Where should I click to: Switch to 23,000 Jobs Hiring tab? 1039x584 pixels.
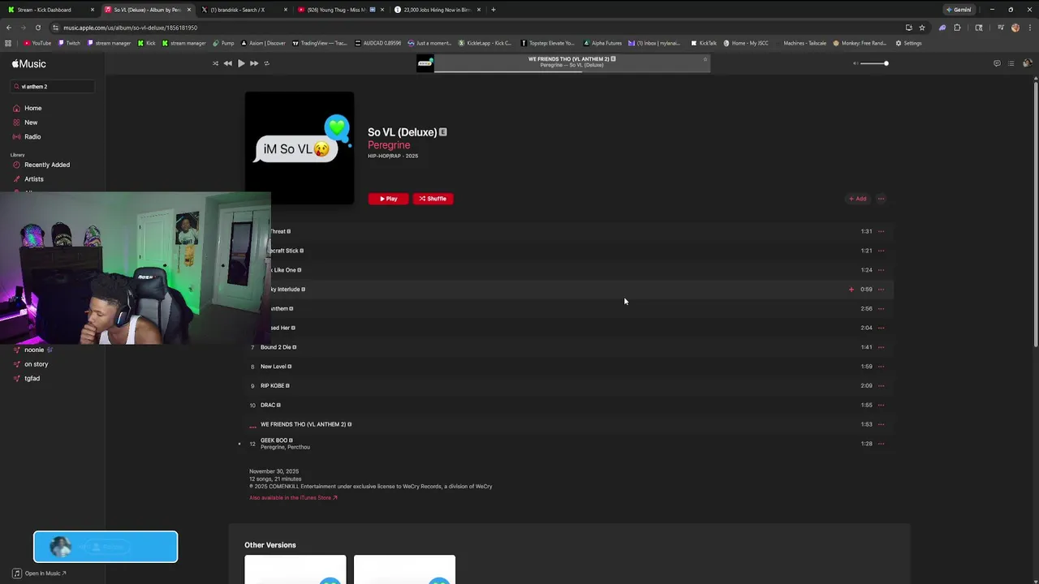[437, 10]
